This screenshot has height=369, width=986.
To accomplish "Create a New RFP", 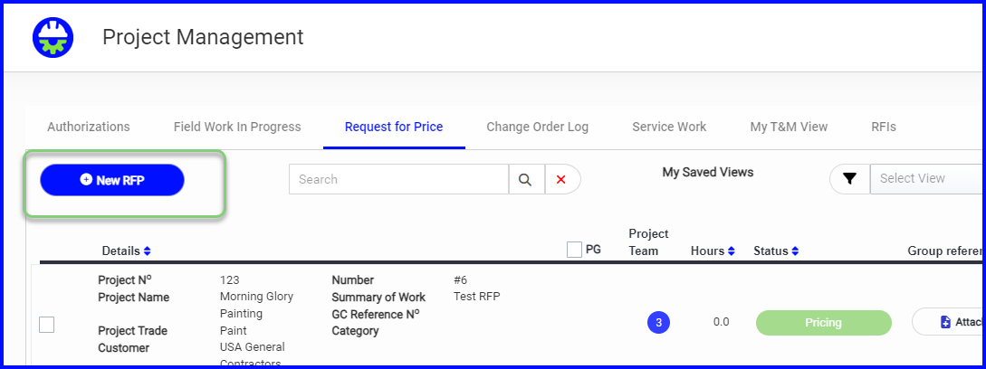I will (x=112, y=180).
